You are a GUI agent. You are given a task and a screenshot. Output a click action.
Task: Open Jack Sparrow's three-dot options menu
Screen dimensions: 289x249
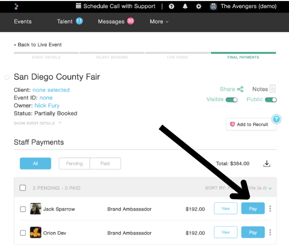[270, 209]
